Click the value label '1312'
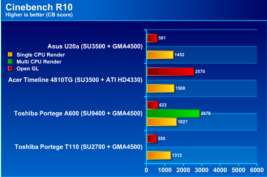This screenshot has width=267, height=177. click(x=177, y=155)
